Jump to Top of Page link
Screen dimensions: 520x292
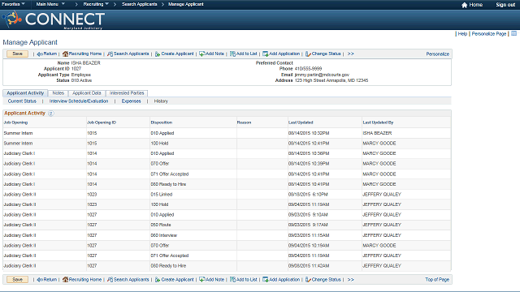tap(437, 279)
